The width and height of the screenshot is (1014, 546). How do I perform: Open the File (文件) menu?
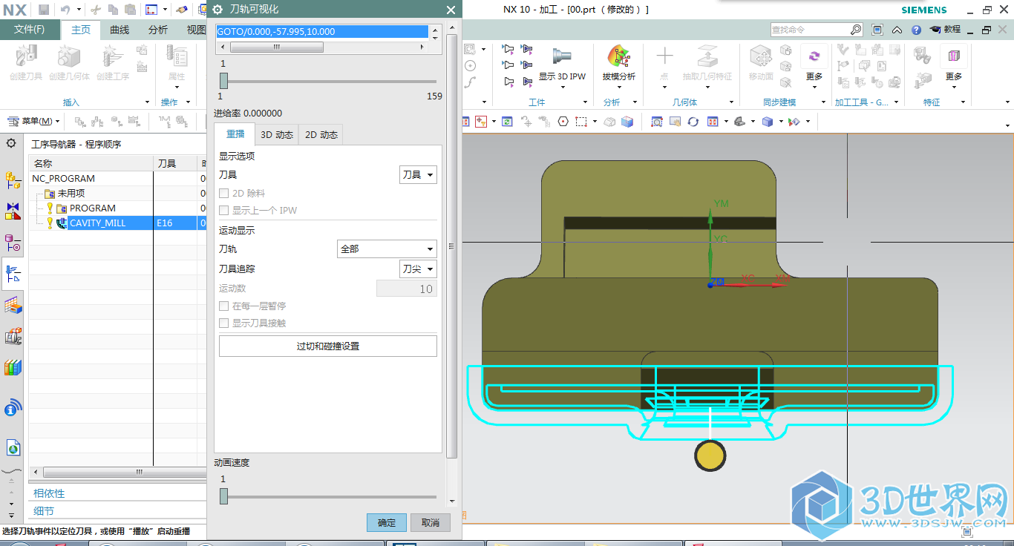pyautogui.click(x=30, y=30)
